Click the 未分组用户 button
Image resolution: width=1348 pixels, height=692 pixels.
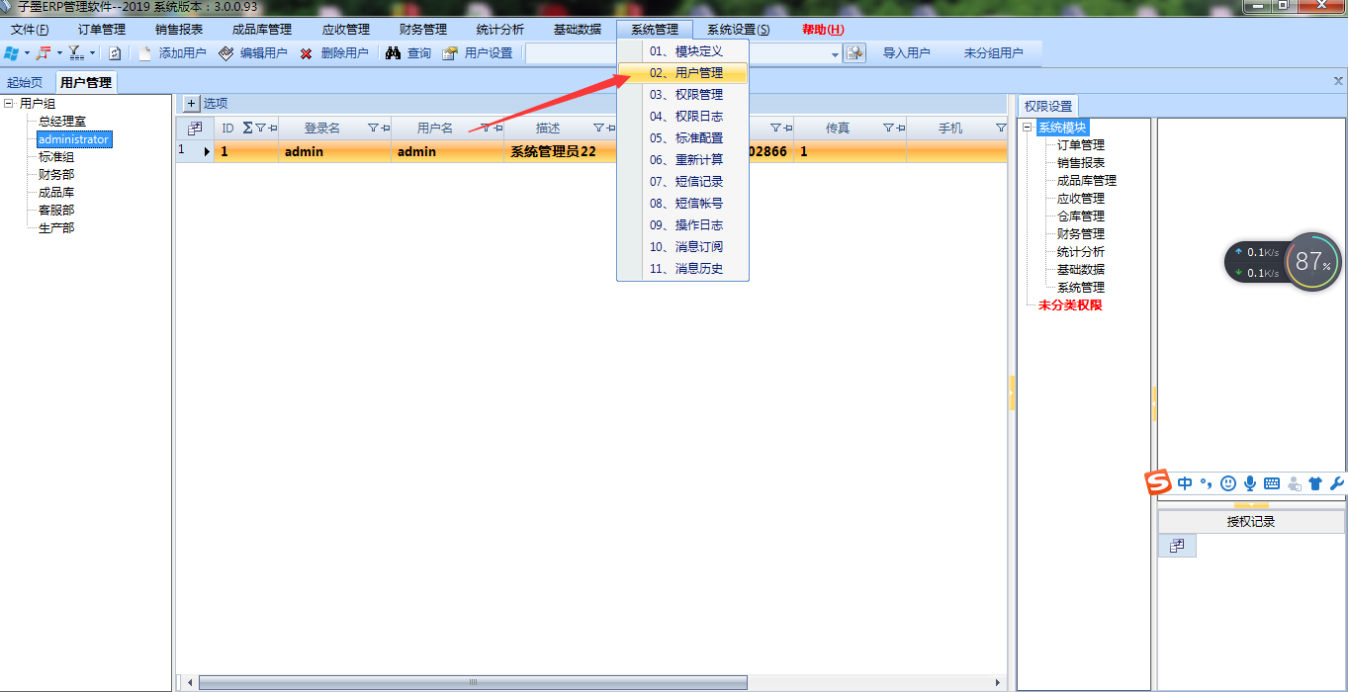click(993, 53)
